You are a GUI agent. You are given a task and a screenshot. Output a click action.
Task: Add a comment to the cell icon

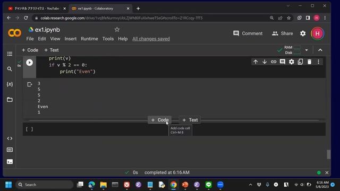(282, 62)
